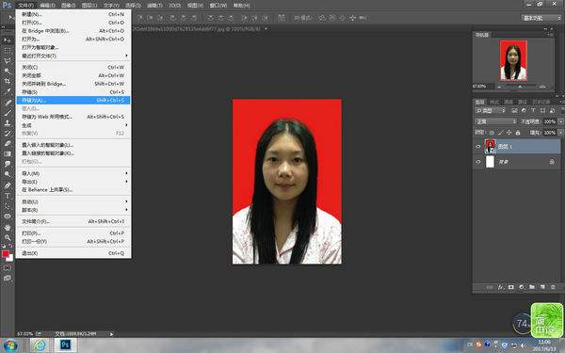This screenshot has width=565, height=353.
Task: Toggle lock image pixels brush icon
Action: click(x=501, y=133)
